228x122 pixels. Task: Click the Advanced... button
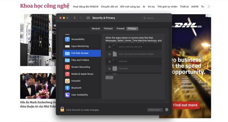point(155,110)
